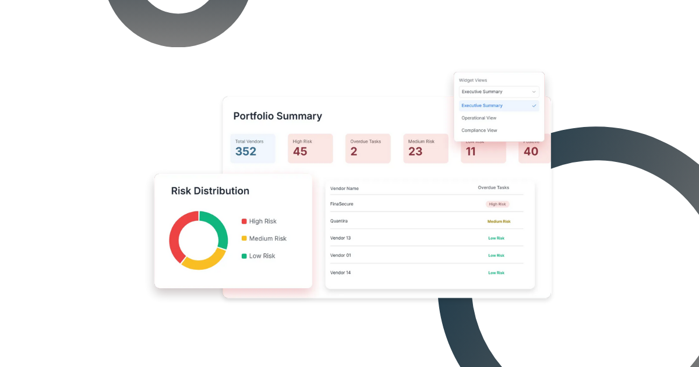Select the Quantira vendor row
Screen dimensions: 699x367
(x=427, y=221)
